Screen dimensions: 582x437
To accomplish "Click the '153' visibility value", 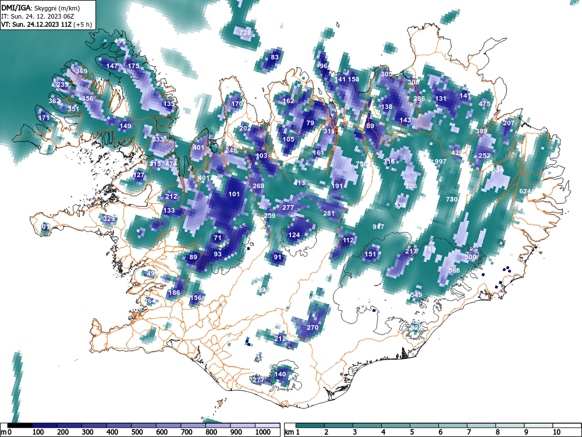I will [353, 79].
